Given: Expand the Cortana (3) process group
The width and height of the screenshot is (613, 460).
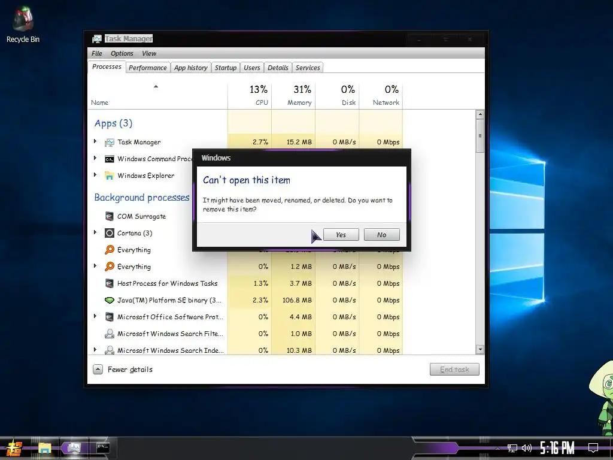Looking at the screenshot, I should point(95,233).
